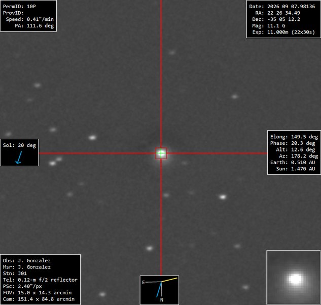Click the 'ProvID:' label

pos(13,13)
